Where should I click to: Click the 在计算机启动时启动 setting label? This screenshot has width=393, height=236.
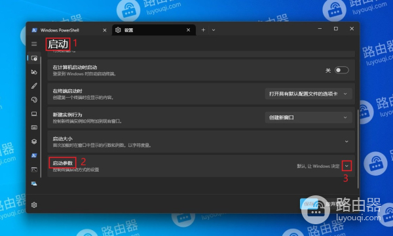tap(75, 68)
